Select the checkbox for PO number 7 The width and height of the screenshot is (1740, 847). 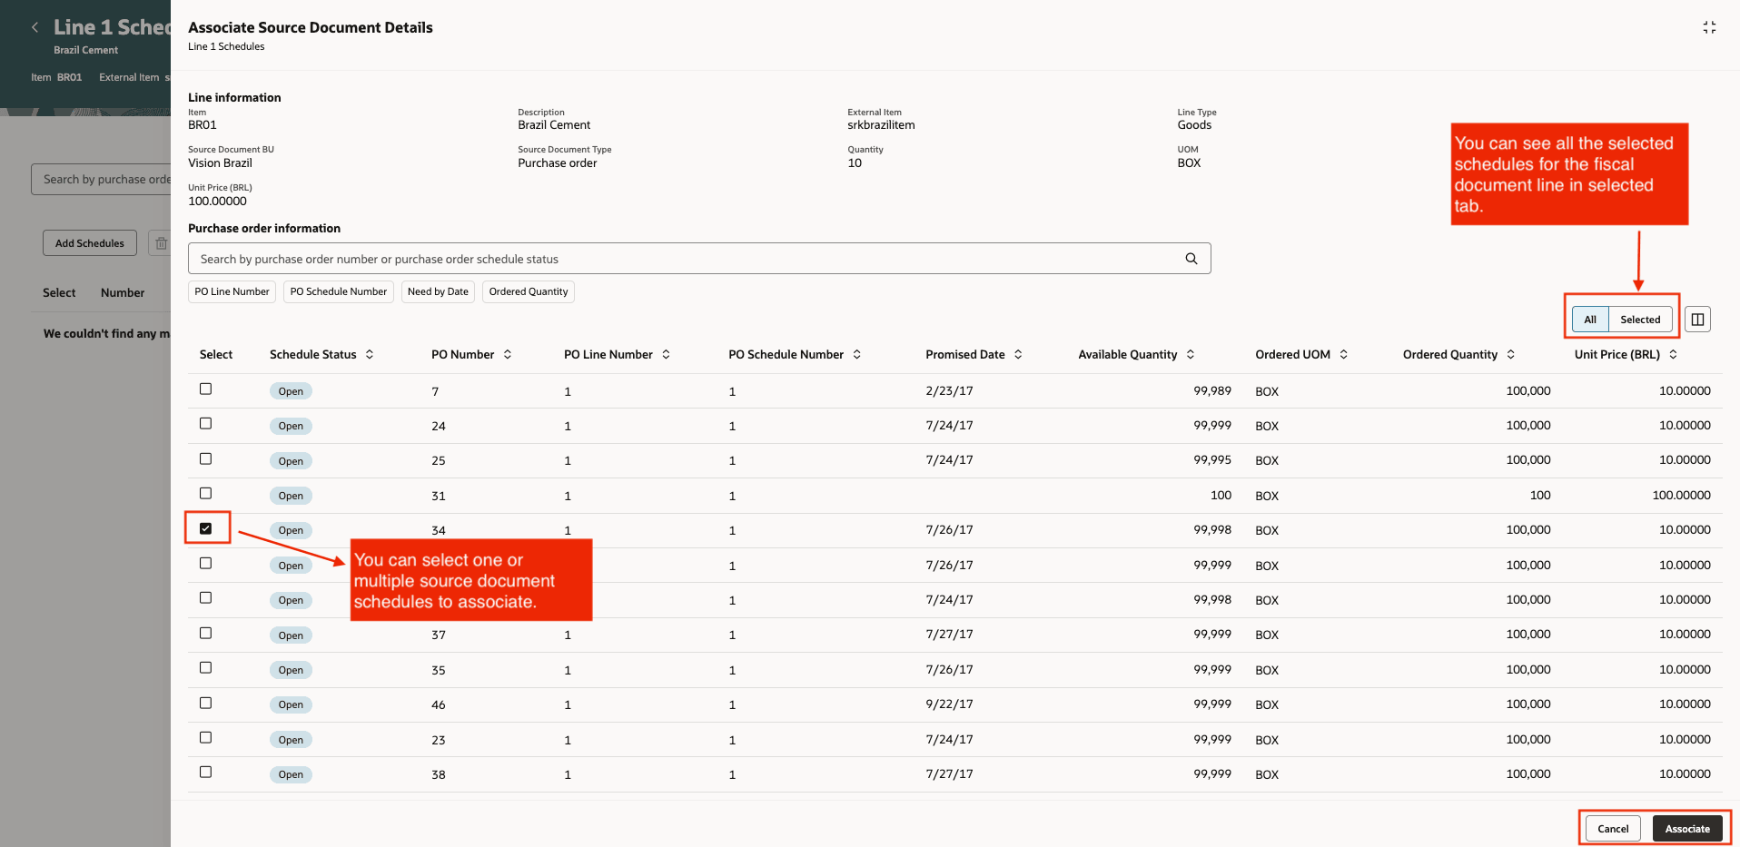pos(205,389)
